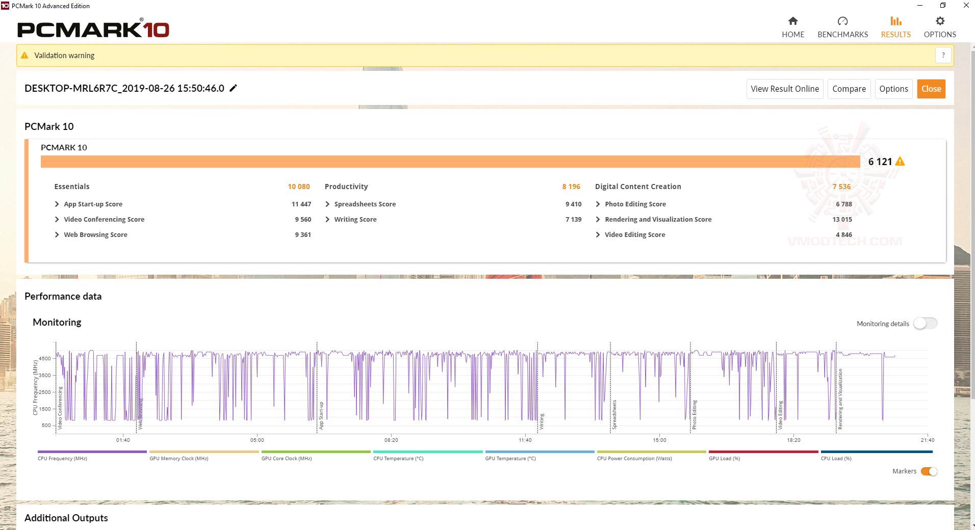Click the PCMark 10 logo

coord(93,30)
